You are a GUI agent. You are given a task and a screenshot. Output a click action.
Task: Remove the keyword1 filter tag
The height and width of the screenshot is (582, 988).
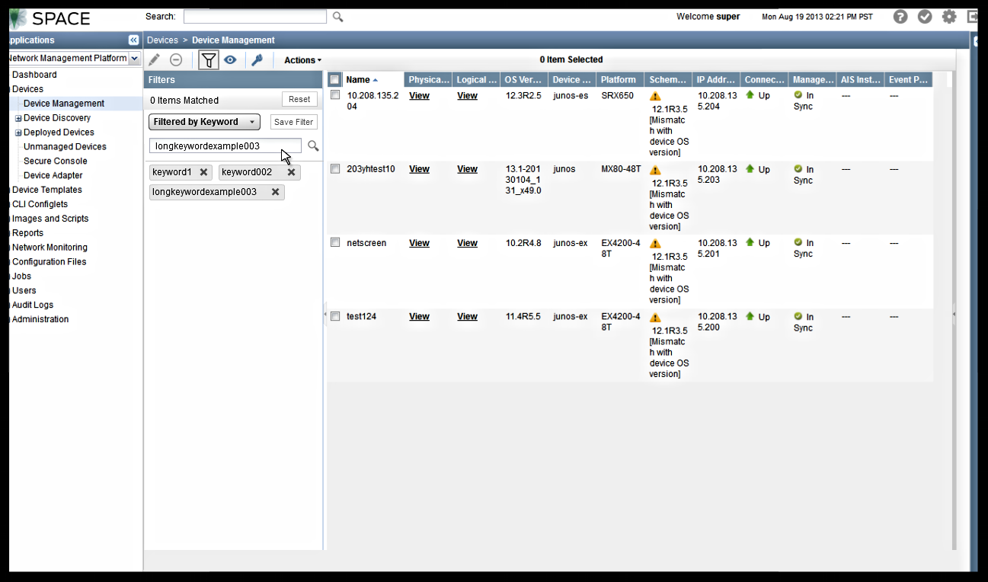coord(203,172)
